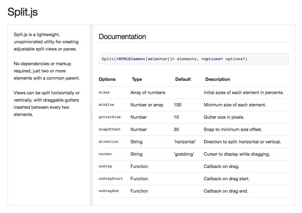Viewport: 302px width, 213px height.
Task: Click the 'onDrag' option name
Action: pos(105,166)
